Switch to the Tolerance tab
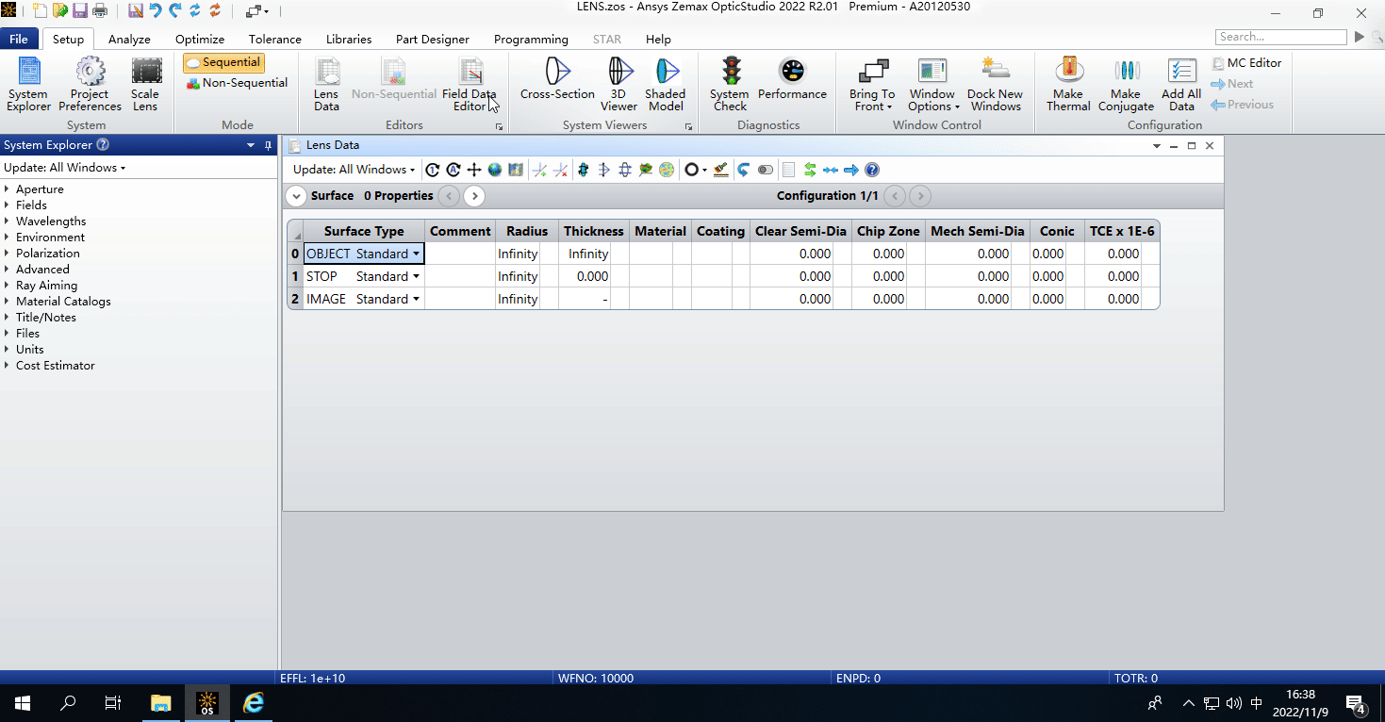Viewport: 1385px width, 722px height. pyautogui.click(x=275, y=39)
